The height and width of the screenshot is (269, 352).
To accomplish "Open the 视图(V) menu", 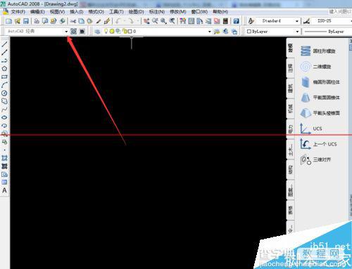I will pyautogui.click(x=57, y=12).
